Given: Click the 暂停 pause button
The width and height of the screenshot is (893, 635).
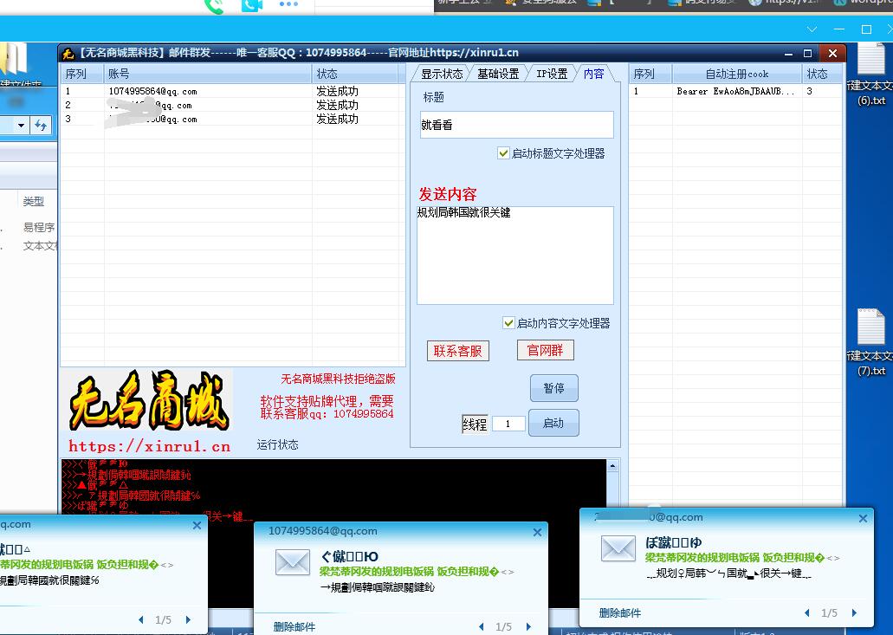Looking at the screenshot, I should [x=553, y=388].
